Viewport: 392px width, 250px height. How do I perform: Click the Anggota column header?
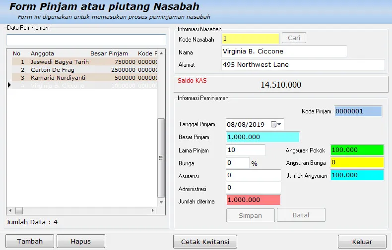coord(42,53)
